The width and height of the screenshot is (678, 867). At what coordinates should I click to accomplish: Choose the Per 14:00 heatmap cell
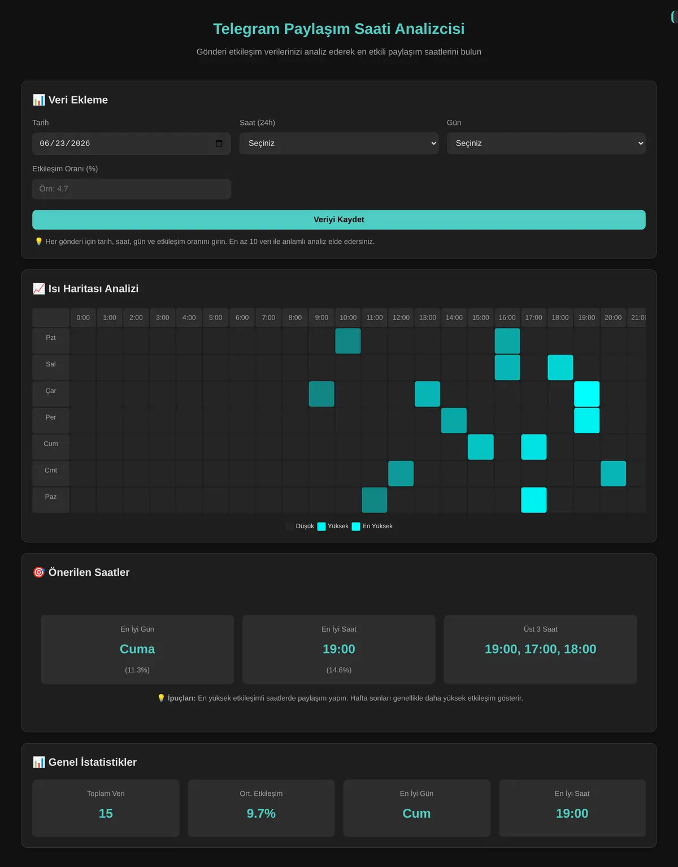(x=454, y=421)
